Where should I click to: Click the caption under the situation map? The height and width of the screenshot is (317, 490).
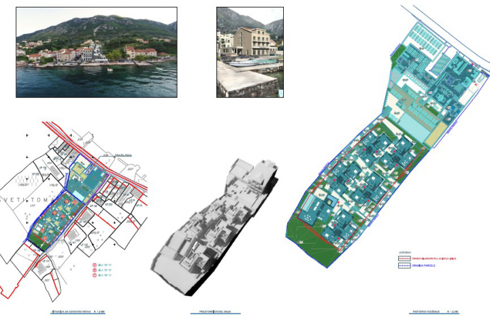78,312
